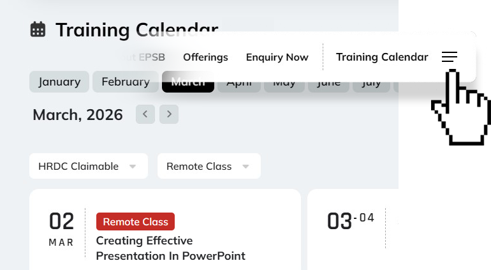This screenshot has width=491, height=270.
Task: Select the January month tab
Action: click(x=59, y=82)
